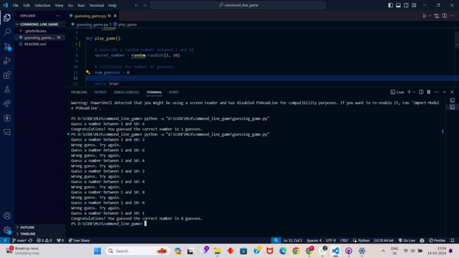
Task: Show hidden system tray icons chevron
Action: coord(383,251)
